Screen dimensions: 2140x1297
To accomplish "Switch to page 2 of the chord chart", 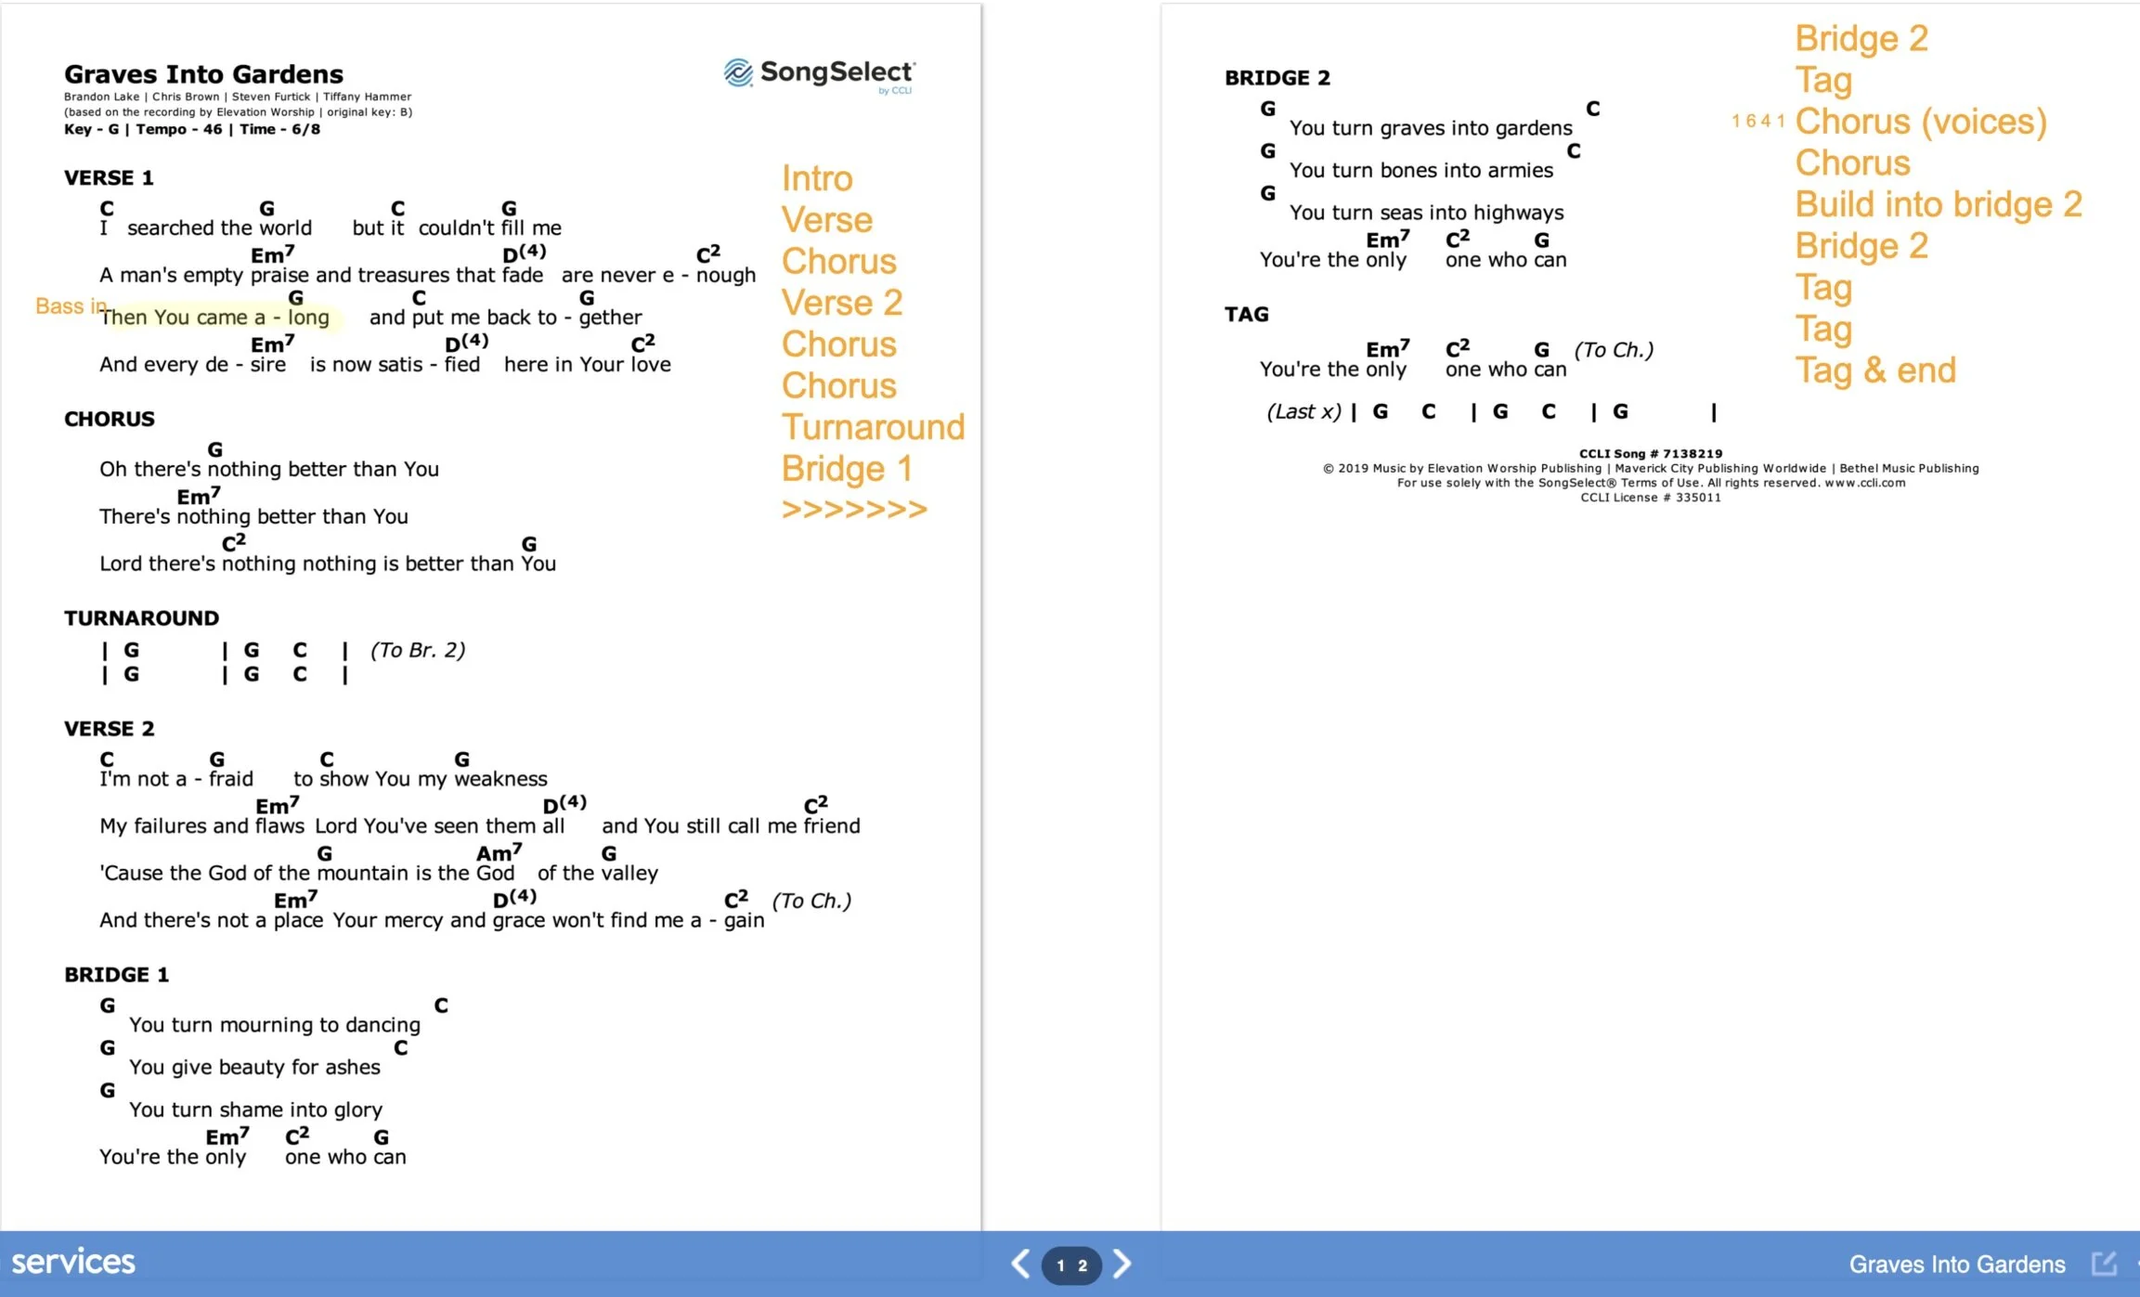I will pyautogui.click(x=1085, y=1265).
